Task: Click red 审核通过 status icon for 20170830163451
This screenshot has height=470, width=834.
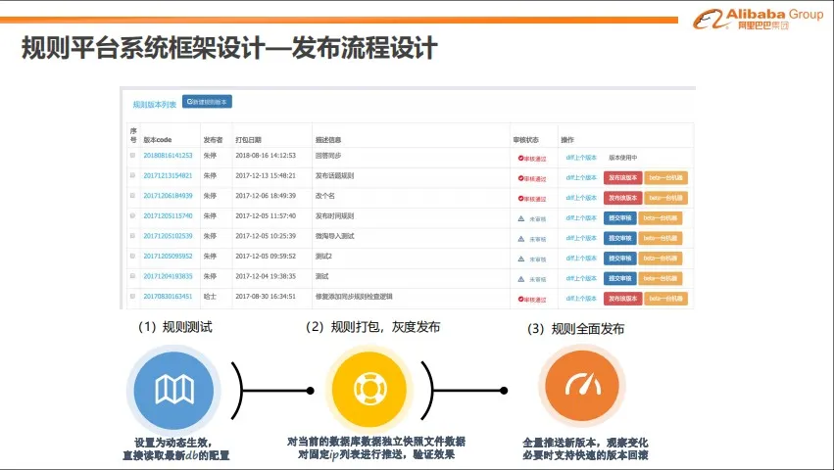Action: pyautogui.click(x=520, y=299)
